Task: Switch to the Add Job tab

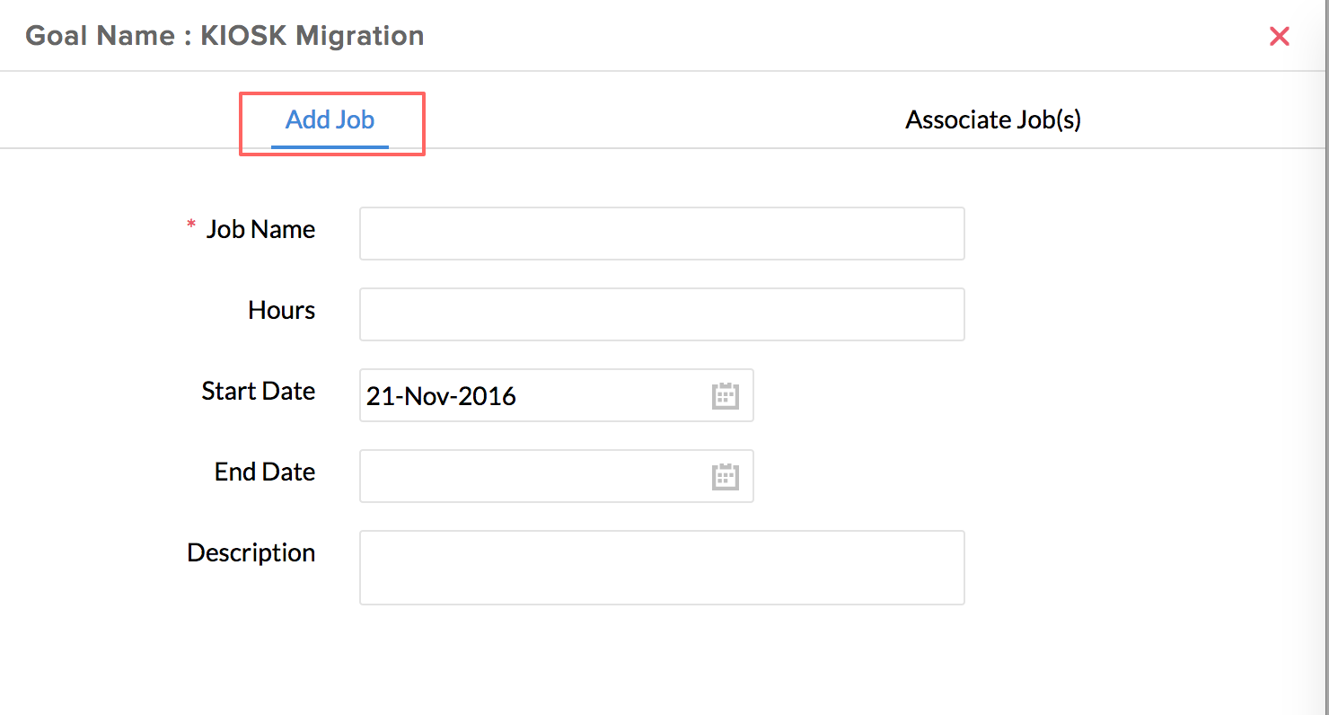Action: pyautogui.click(x=330, y=120)
